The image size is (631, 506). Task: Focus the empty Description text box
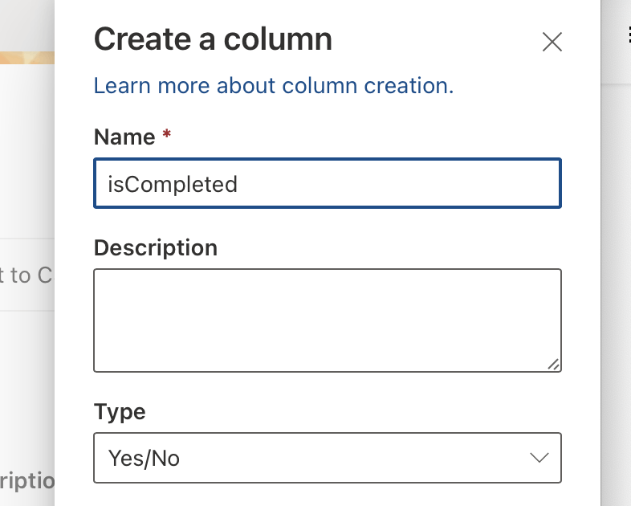point(327,320)
